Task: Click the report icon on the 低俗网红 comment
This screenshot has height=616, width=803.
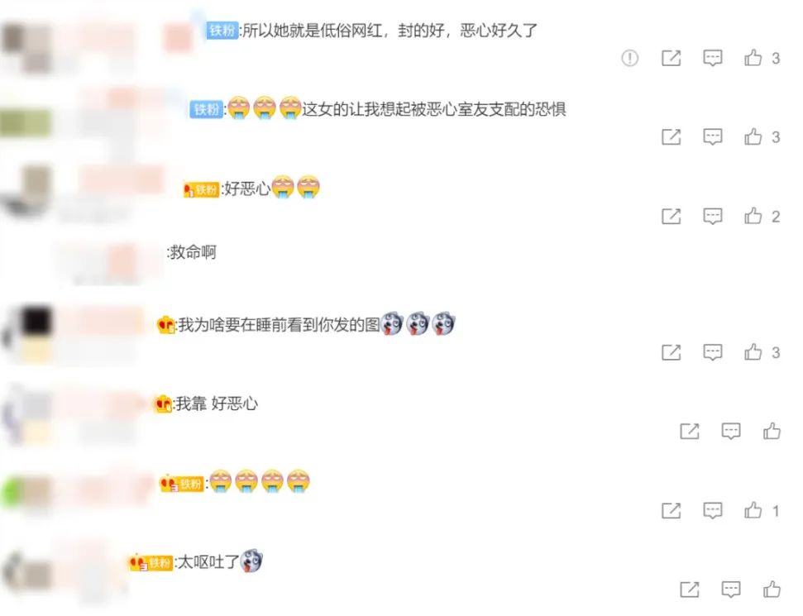Action: [x=629, y=59]
